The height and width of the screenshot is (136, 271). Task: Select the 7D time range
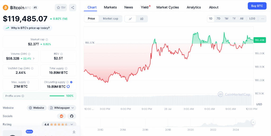click(218, 18)
